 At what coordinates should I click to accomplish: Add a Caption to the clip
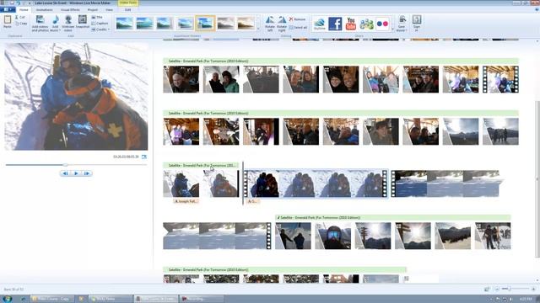pyautogui.click(x=100, y=24)
